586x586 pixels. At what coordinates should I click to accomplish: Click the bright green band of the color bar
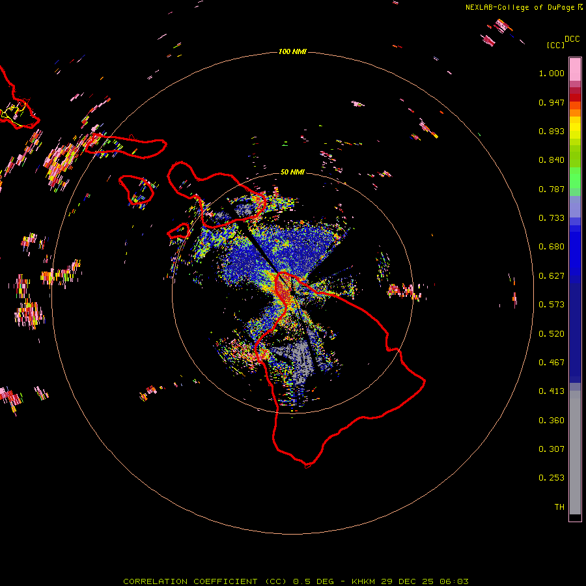(575, 178)
